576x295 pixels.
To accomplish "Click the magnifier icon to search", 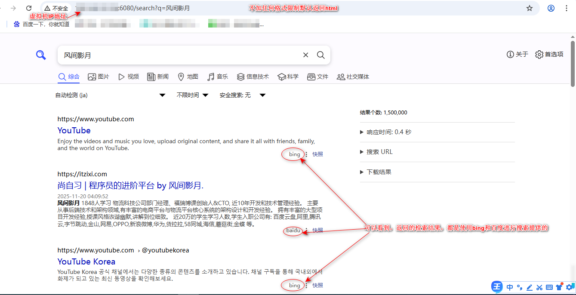I will click(320, 55).
